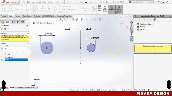Open Search Commands dropdown arrow
The width and height of the screenshot is (172, 96).
click(153, 2)
